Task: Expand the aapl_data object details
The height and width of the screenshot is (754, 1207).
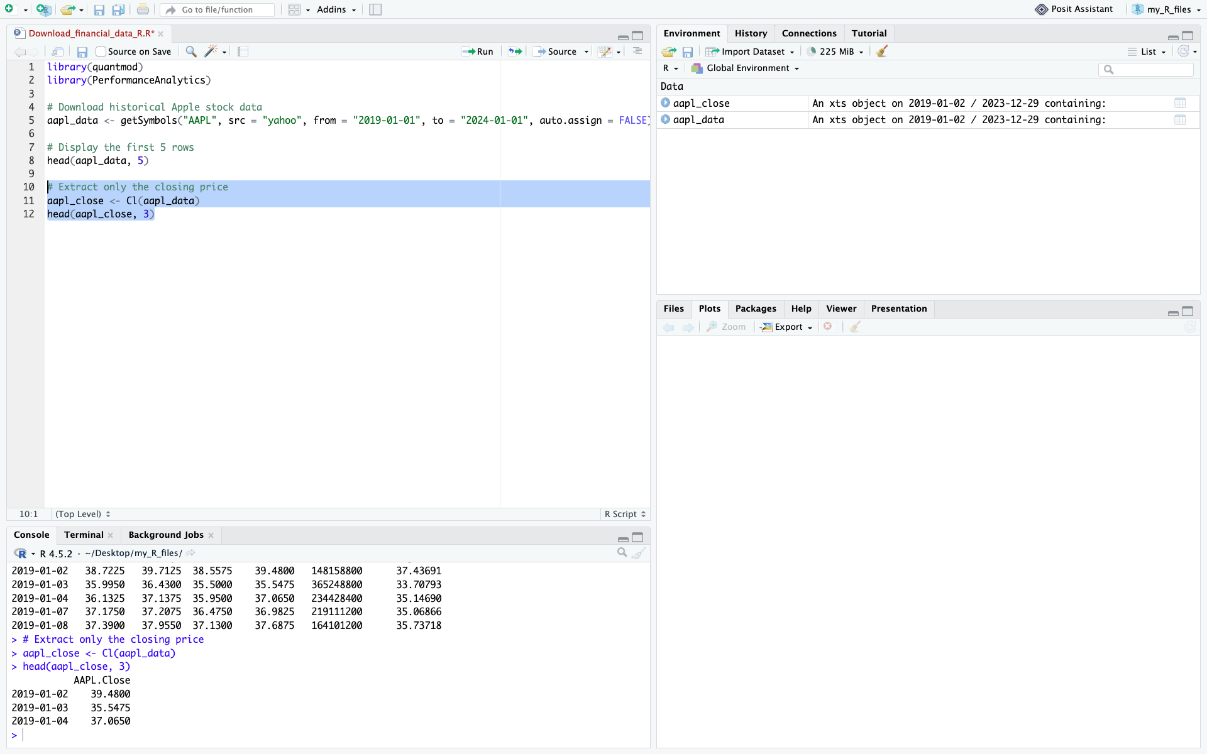Action: point(665,119)
